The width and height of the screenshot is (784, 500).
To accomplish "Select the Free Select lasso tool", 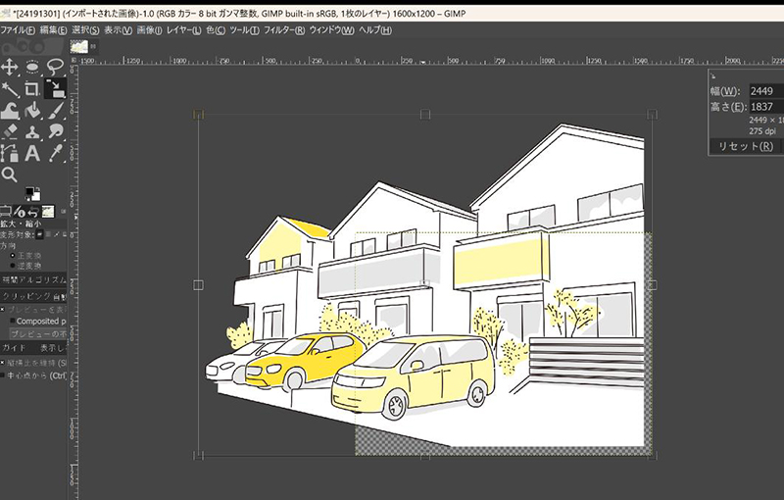I will point(56,67).
